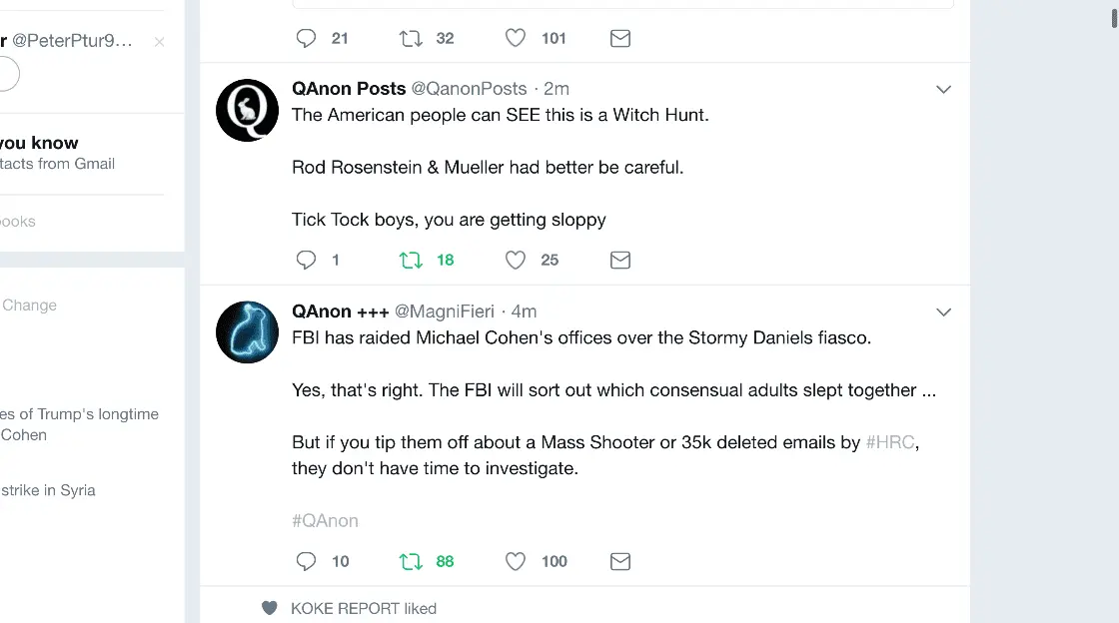Open the #HRC hashtag link
Screen dimensions: 1119x623
890,442
